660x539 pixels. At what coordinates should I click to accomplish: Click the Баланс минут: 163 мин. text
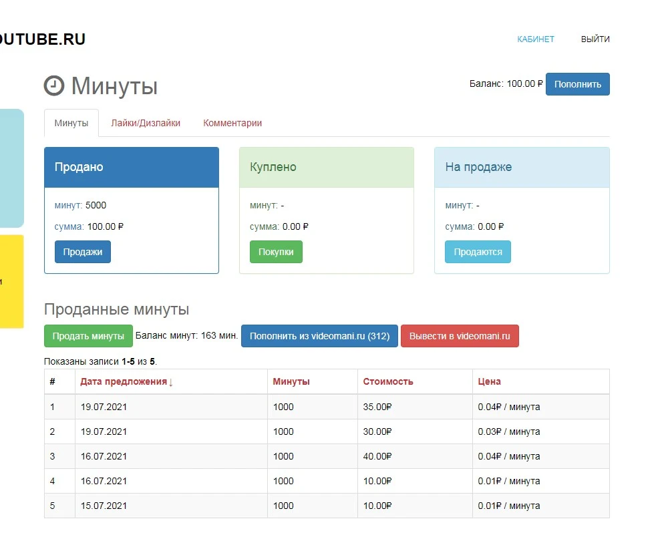[x=186, y=336]
